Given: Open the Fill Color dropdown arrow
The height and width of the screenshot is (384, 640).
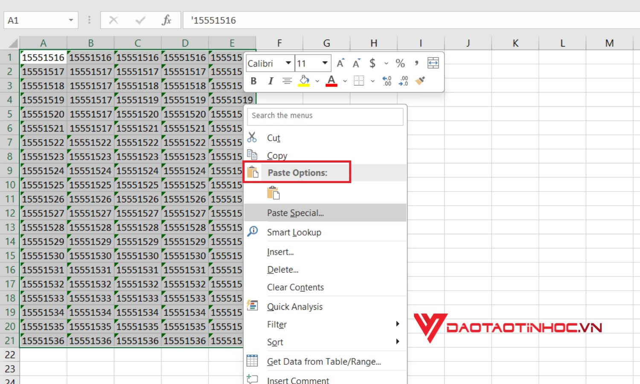Looking at the screenshot, I should (x=317, y=81).
